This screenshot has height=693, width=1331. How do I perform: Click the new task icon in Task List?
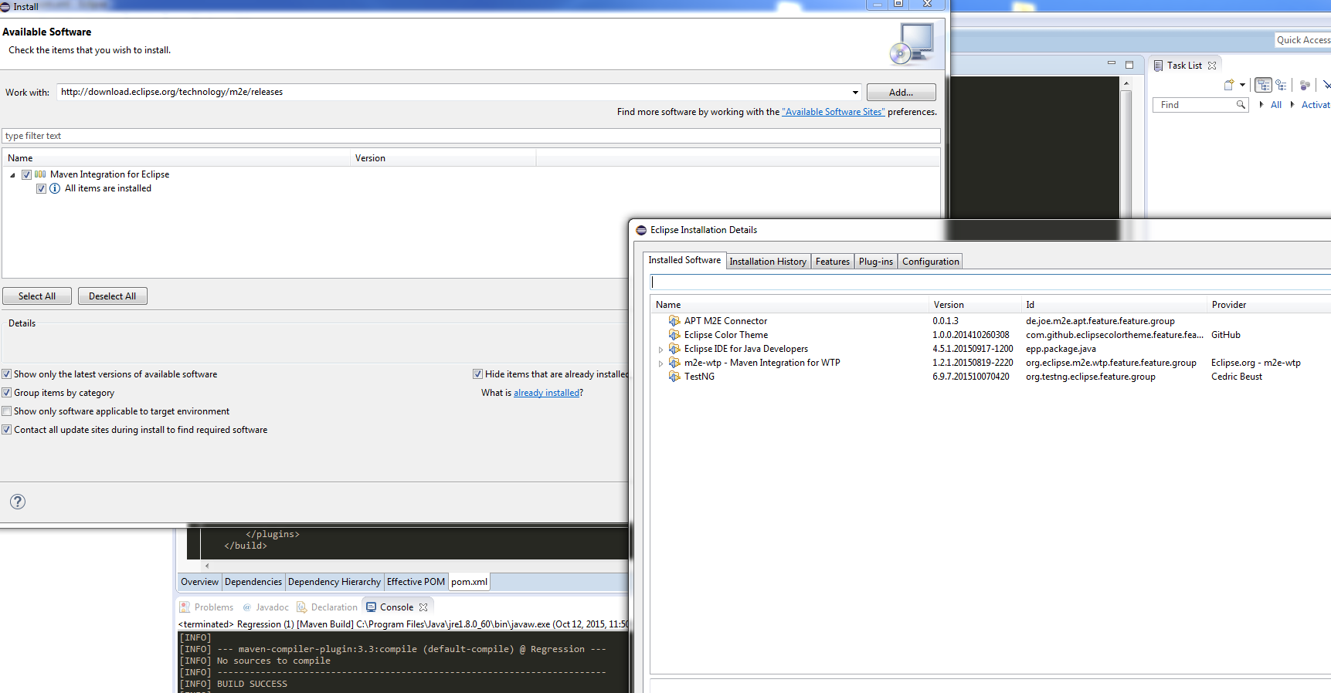(x=1229, y=85)
